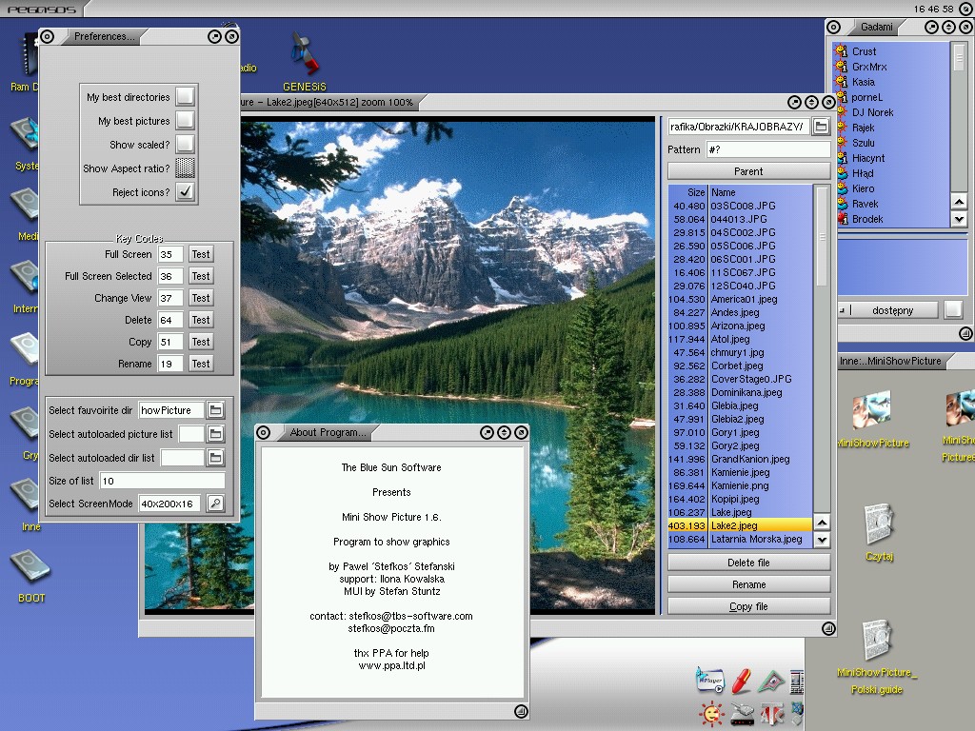Open the ATC dock icon
The width and height of the screenshot is (975, 731).
(x=771, y=714)
